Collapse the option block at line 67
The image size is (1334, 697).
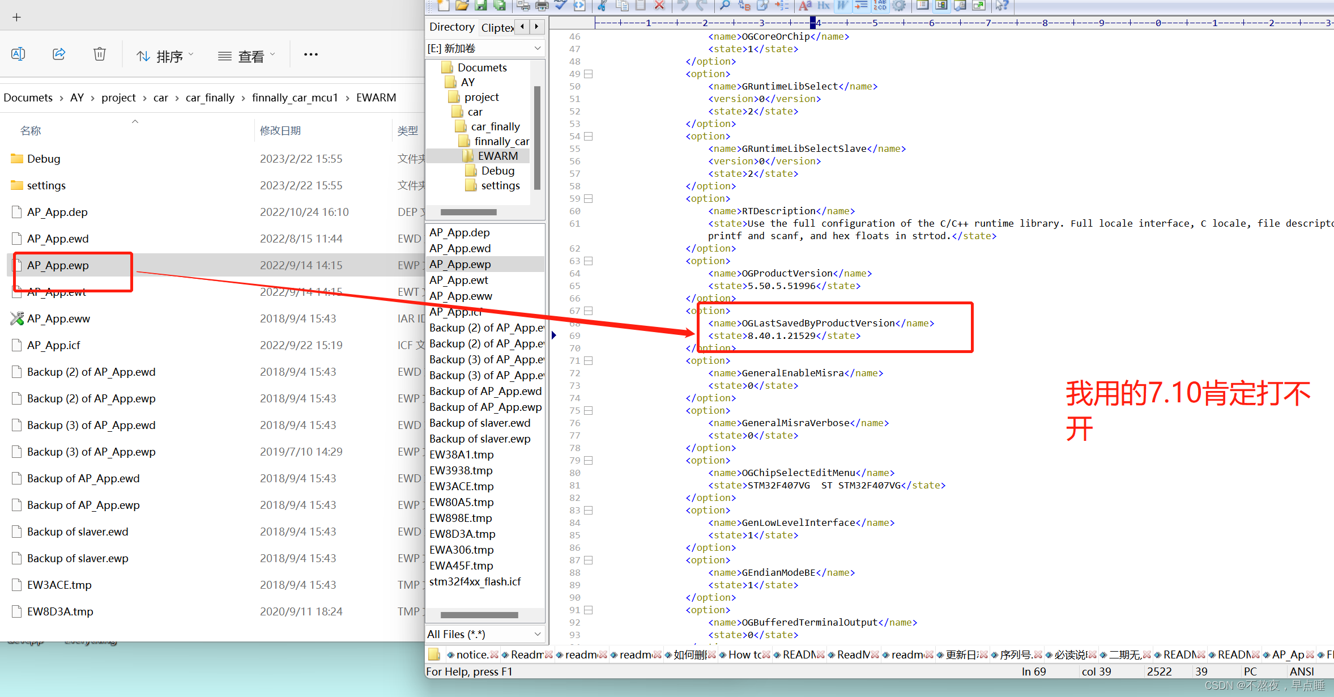(x=589, y=311)
